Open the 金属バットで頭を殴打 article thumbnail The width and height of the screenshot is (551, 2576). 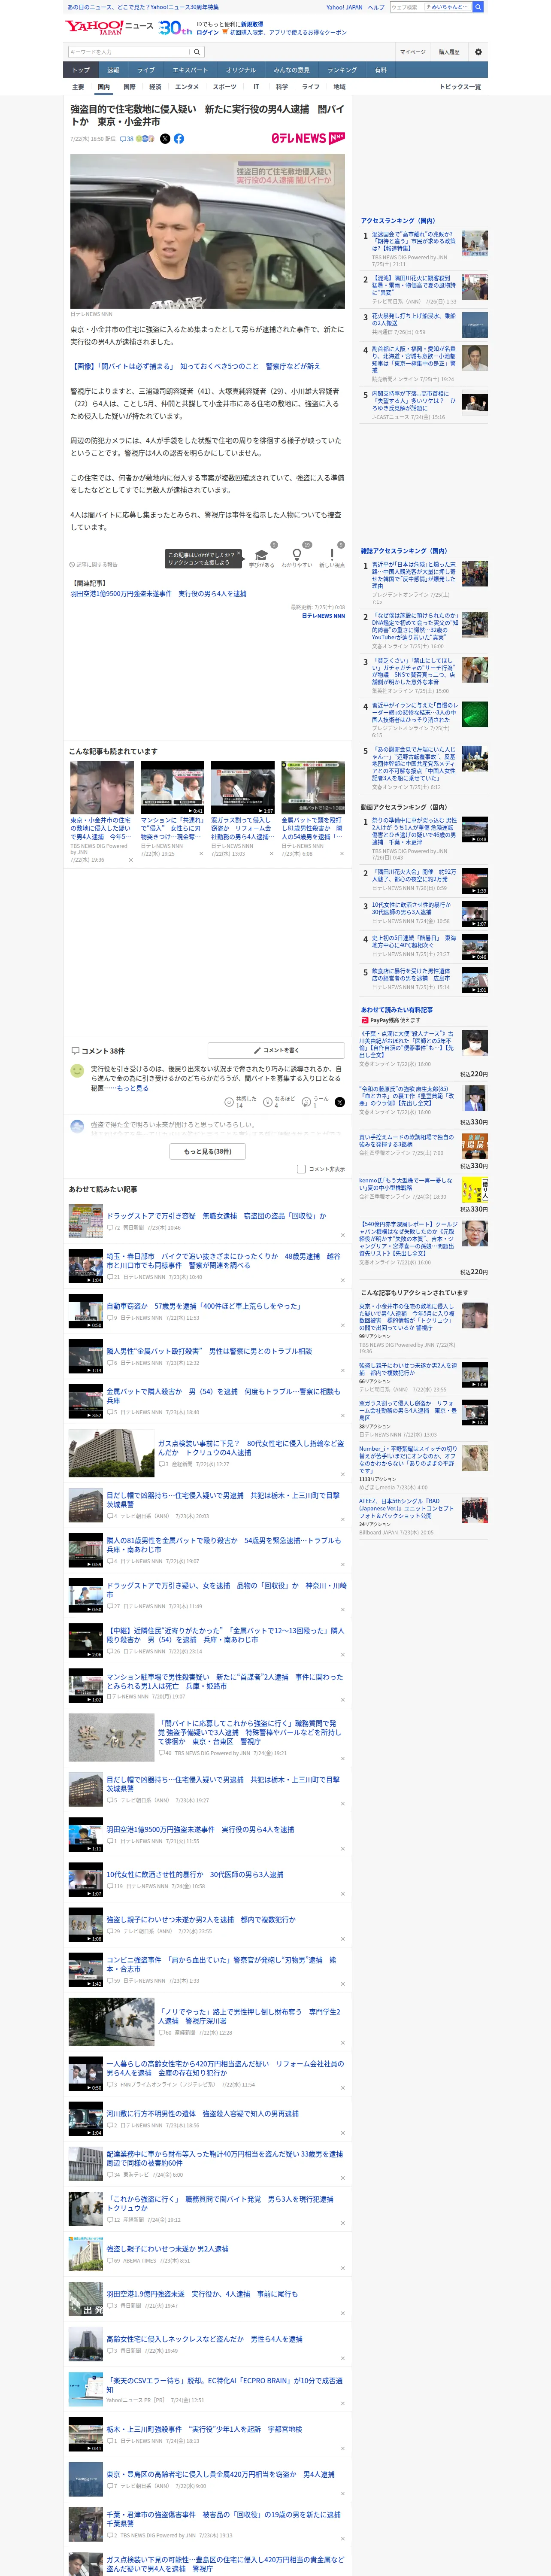tap(313, 788)
